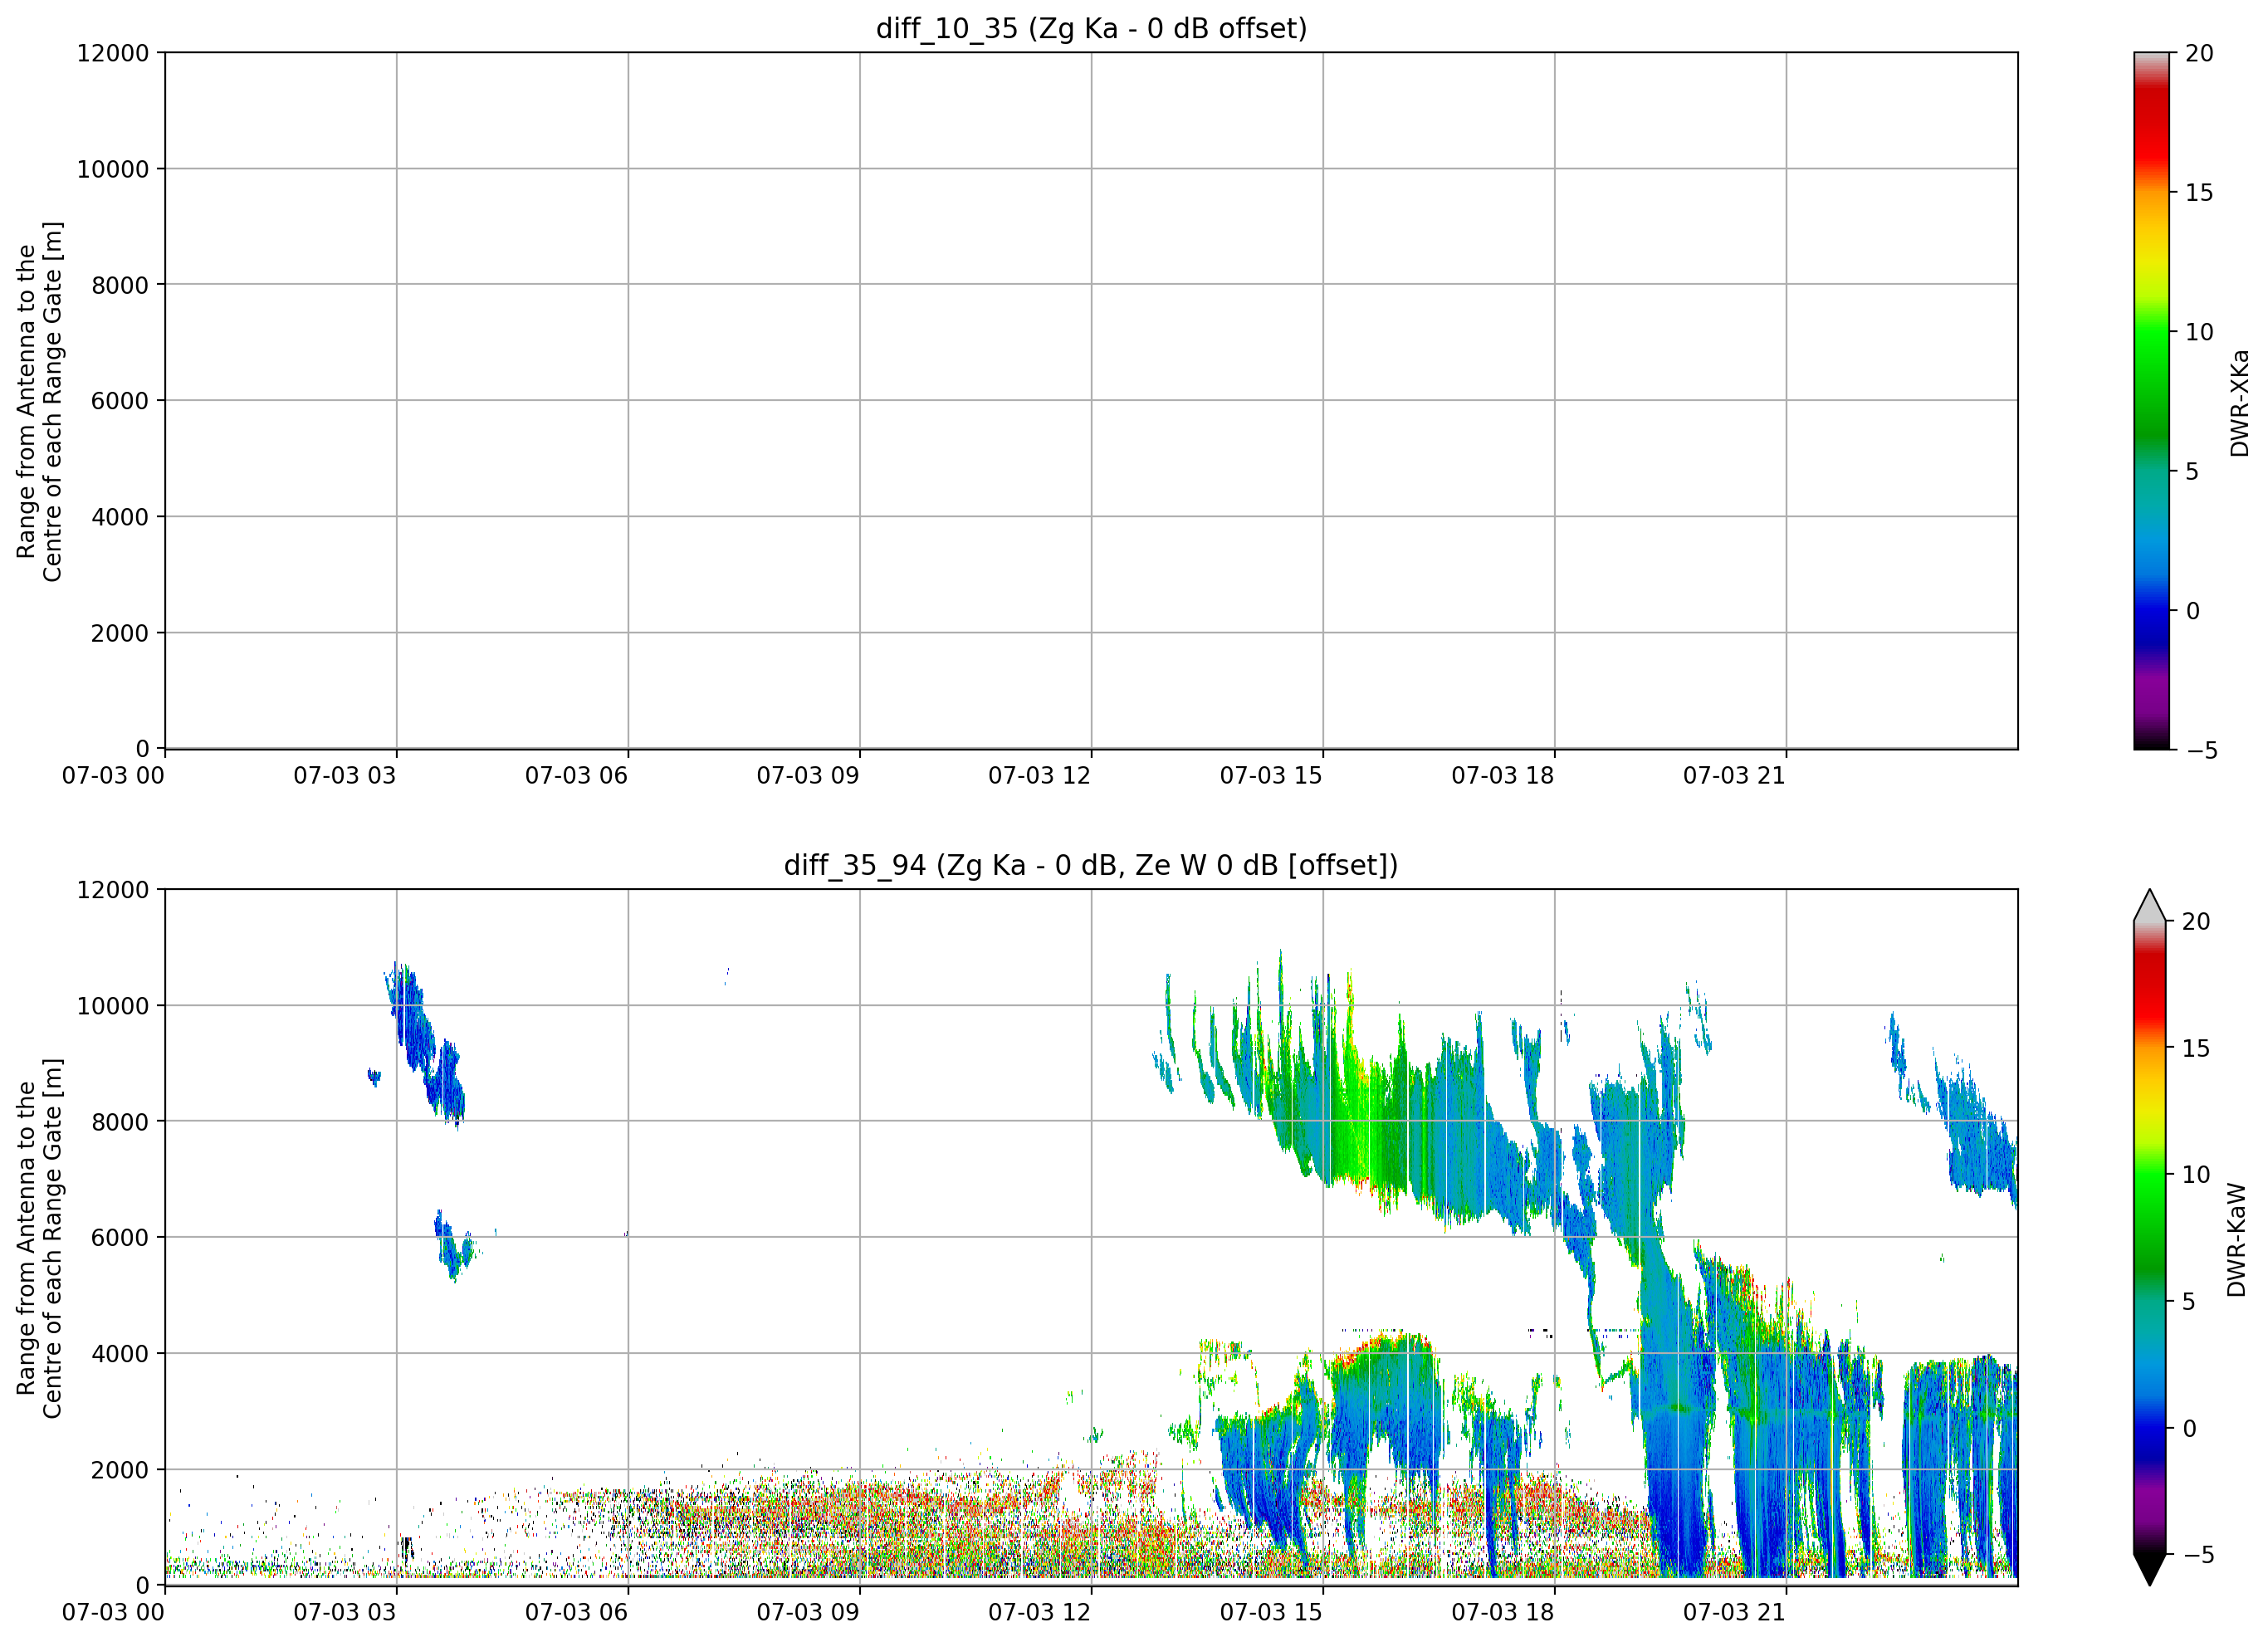Click the lower black extend arrow on DWR-KaW colorbar
2268x1642 pixels.
(2150, 1570)
